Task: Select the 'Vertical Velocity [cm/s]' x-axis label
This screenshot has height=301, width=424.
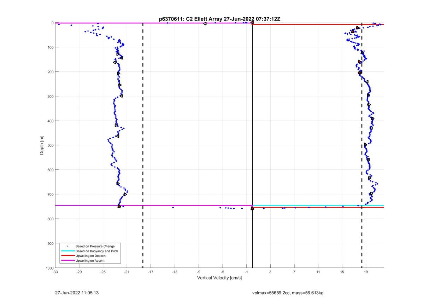Action: pyautogui.click(x=219, y=278)
